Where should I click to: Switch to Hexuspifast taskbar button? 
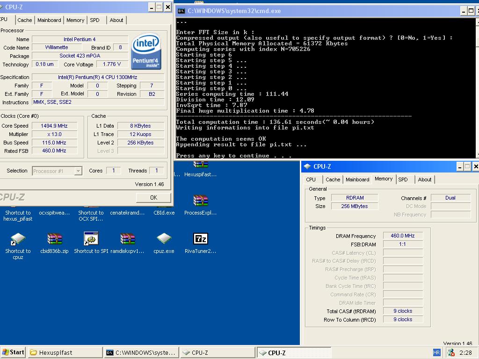[65, 352]
